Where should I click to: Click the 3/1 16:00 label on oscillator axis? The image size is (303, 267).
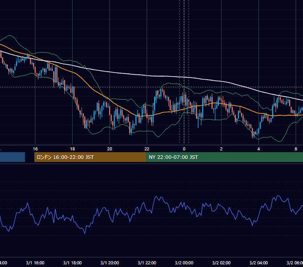coord(35,263)
